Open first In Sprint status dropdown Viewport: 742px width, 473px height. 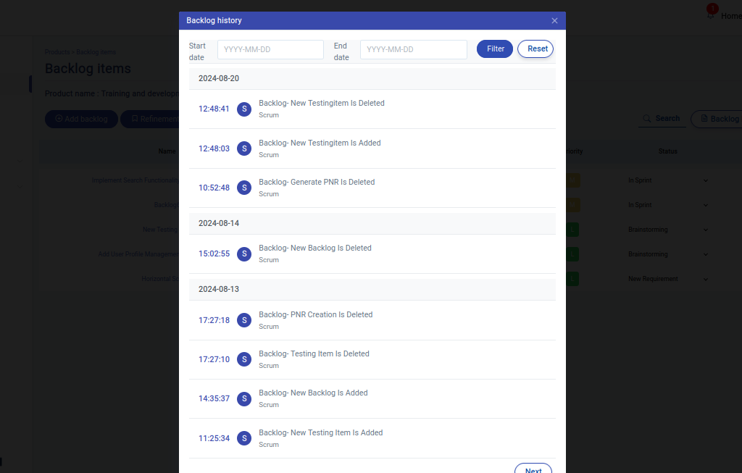pyautogui.click(x=667, y=180)
